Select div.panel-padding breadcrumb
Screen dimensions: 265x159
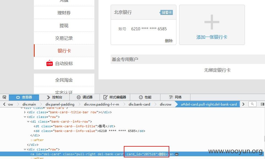click(60, 104)
